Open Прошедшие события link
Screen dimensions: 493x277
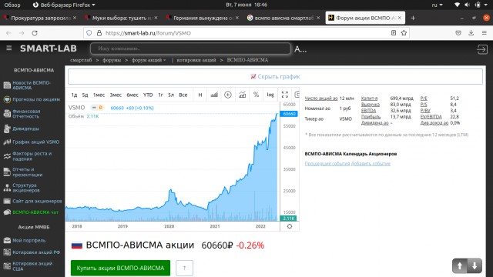point(327,164)
